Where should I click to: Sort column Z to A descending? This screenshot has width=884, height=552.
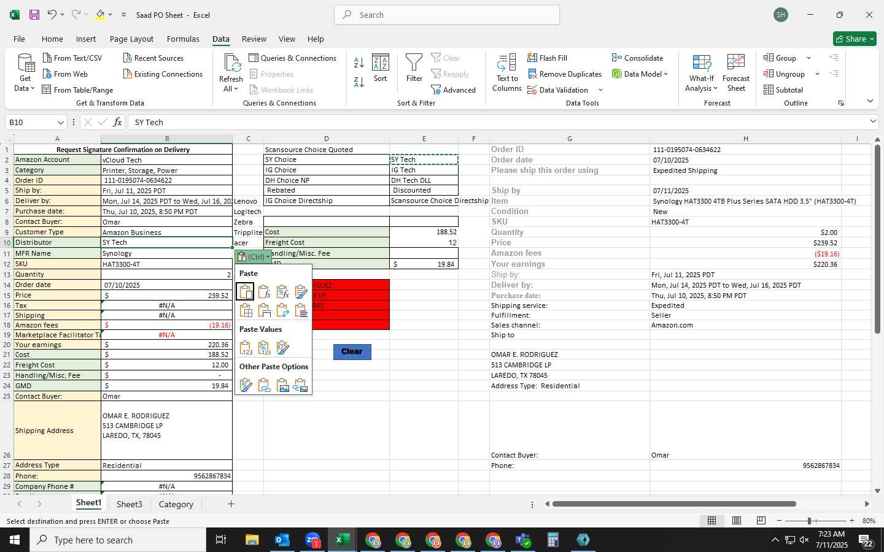pos(359,82)
